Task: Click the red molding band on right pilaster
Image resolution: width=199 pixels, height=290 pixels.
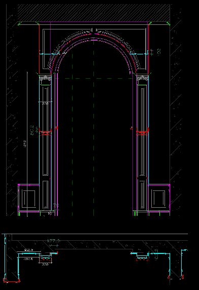Action: pyautogui.click(x=143, y=133)
